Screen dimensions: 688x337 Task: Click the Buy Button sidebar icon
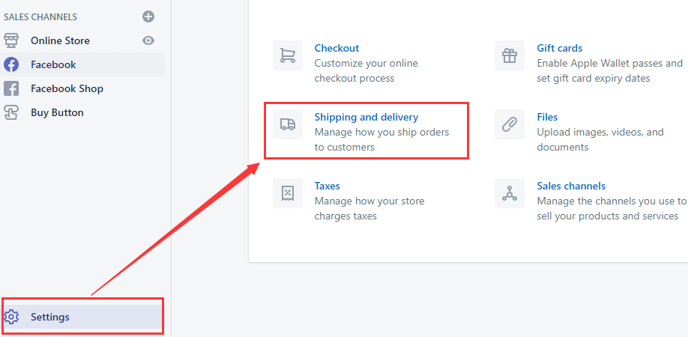click(11, 112)
